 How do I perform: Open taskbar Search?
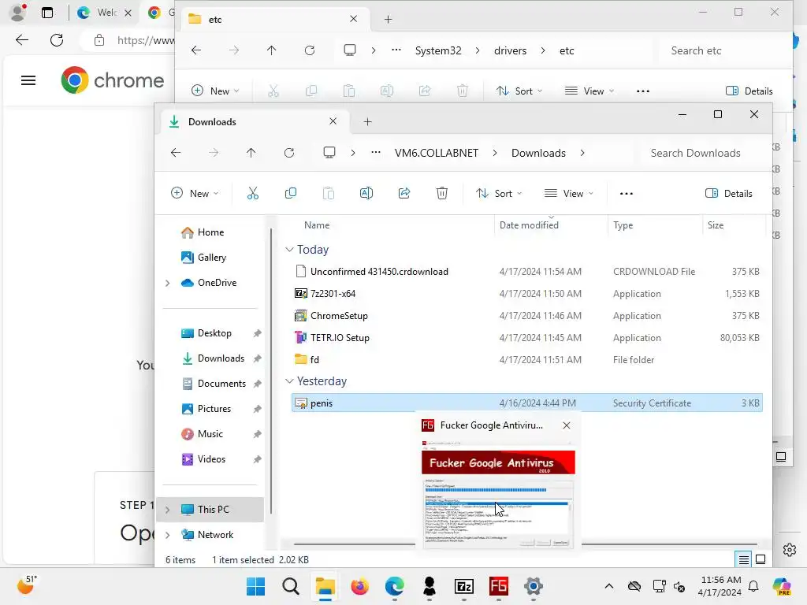pos(290,586)
